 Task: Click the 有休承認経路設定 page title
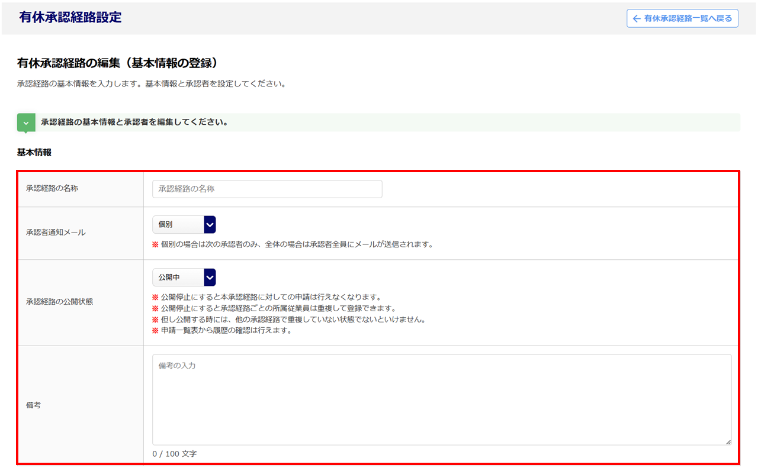(70, 18)
